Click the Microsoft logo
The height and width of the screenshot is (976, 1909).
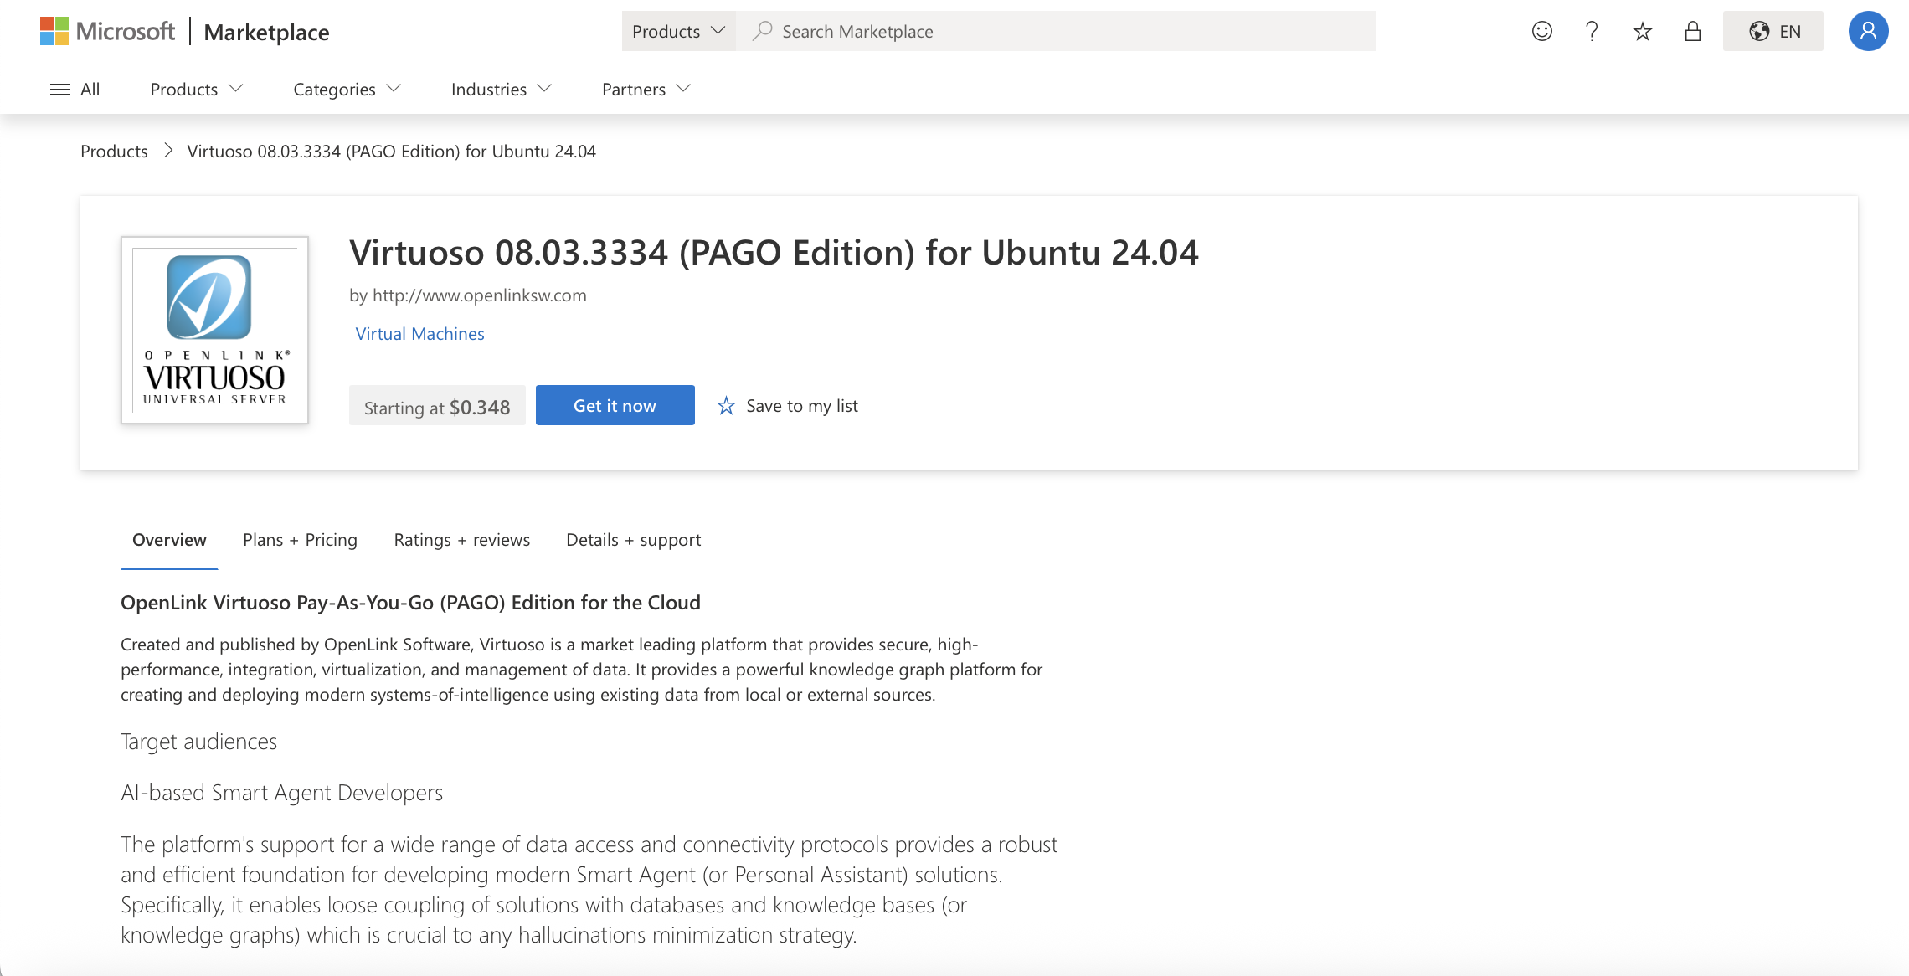108,31
